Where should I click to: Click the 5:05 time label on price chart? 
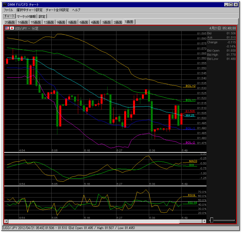coord(55,150)
